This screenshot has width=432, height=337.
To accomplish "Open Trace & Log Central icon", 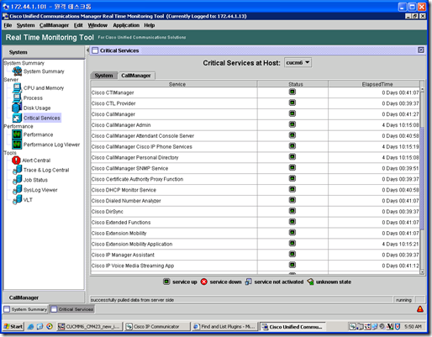I will [x=18, y=170].
